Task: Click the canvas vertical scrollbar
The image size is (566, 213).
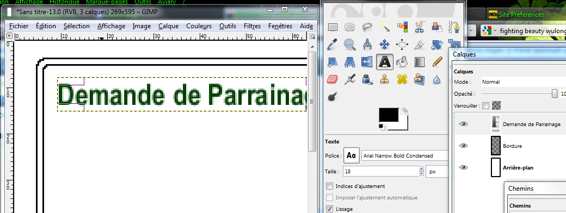Action: coord(312,102)
